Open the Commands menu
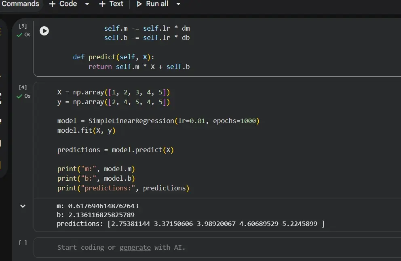Screen dimensions: 401x261 [20, 4]
